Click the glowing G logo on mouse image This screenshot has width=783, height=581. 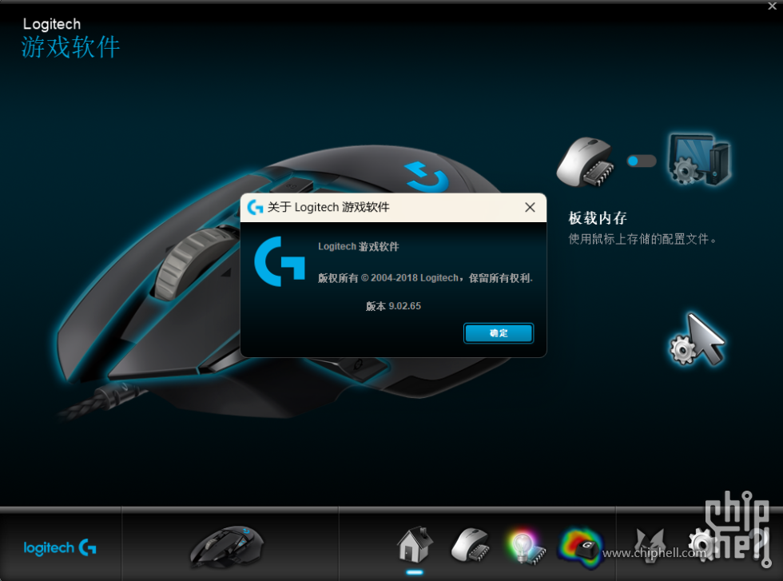[426, 177]
